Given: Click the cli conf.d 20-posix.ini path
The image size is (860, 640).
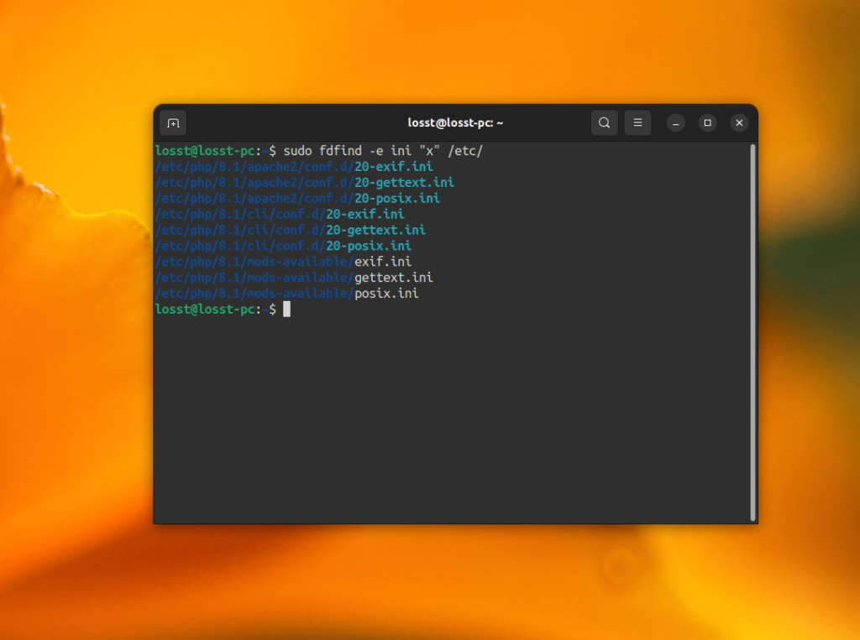Looking at the screenshot, I should pos(282,246).
